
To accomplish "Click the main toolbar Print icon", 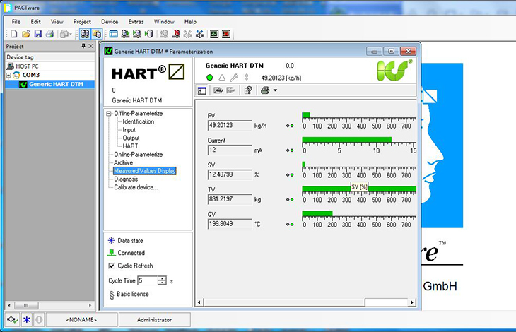I will (49, 34).
